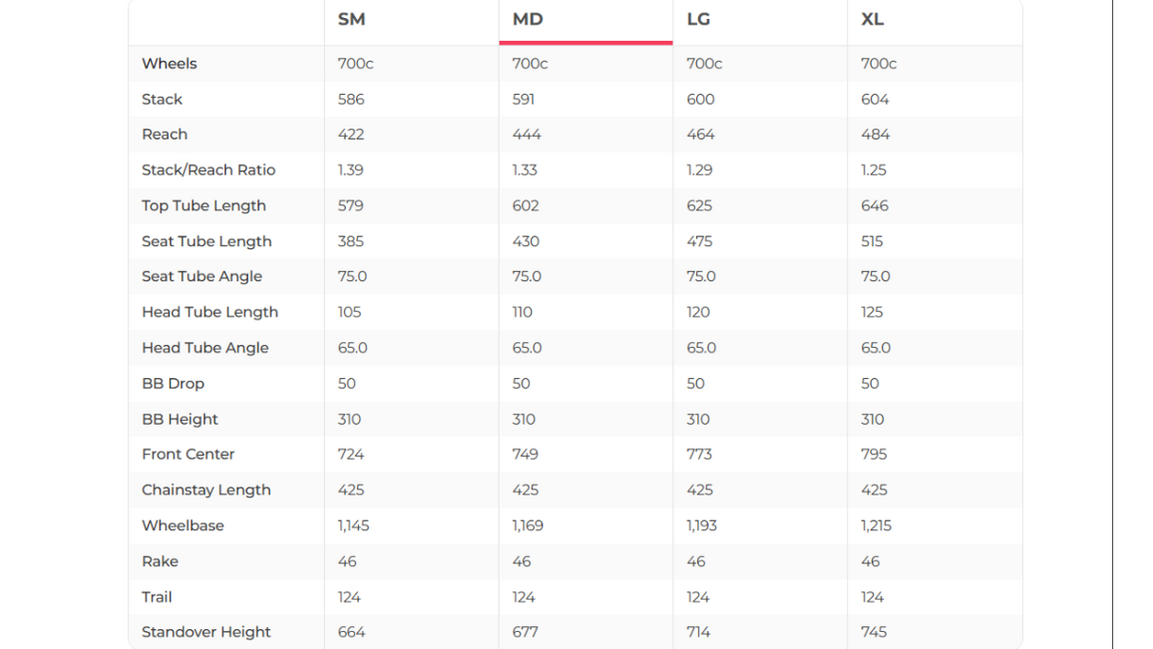Select the LG Top Tube Length value 625
The width and height of the screenshot is (1153, 649).
point(700,206)
